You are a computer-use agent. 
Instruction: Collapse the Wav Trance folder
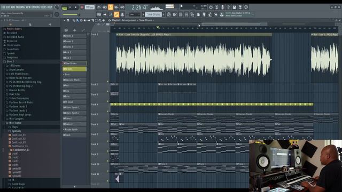click(15, 123)
